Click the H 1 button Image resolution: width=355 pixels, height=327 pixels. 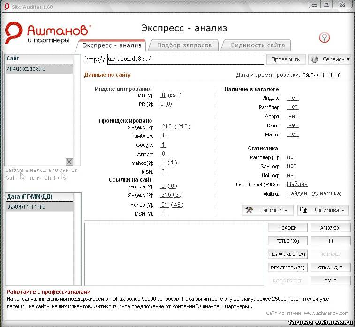click(330, 241)
